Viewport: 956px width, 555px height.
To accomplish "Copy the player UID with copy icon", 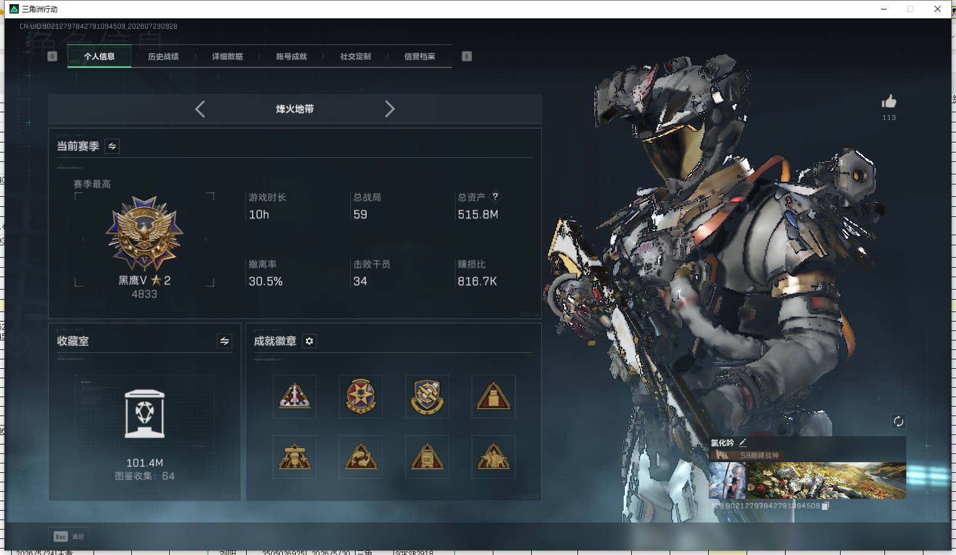I will coord(826,506).
